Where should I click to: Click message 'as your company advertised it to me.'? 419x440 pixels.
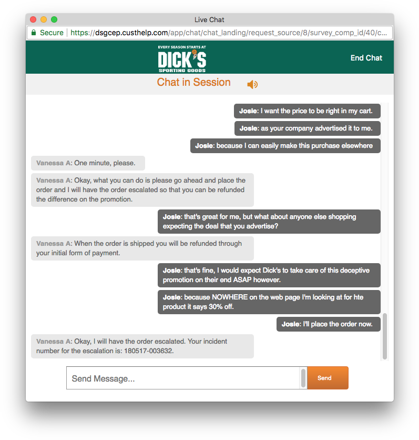point(308,128)
